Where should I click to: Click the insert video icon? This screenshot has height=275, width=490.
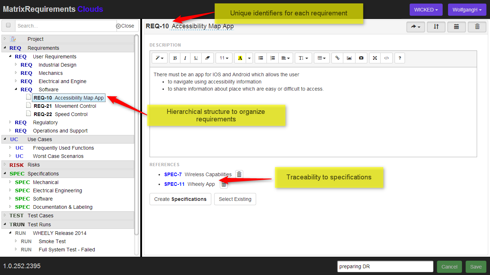coord(361,58)
